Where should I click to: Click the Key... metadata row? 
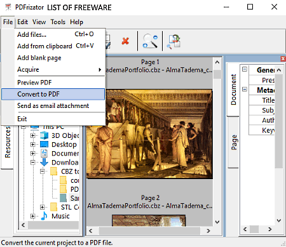click(x=262, y=130)
